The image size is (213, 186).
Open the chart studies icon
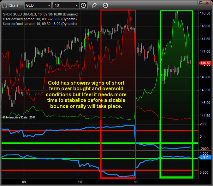point(105,5)
